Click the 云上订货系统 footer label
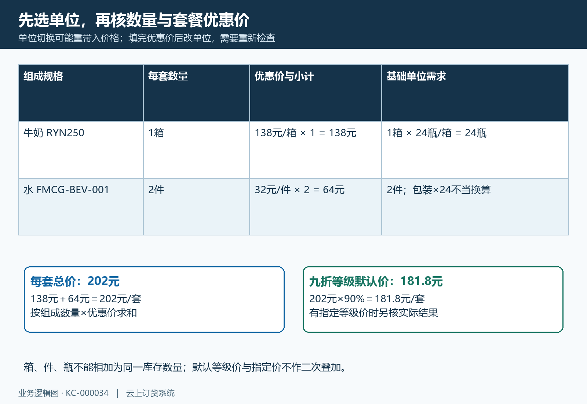 [x=150, y=393]
